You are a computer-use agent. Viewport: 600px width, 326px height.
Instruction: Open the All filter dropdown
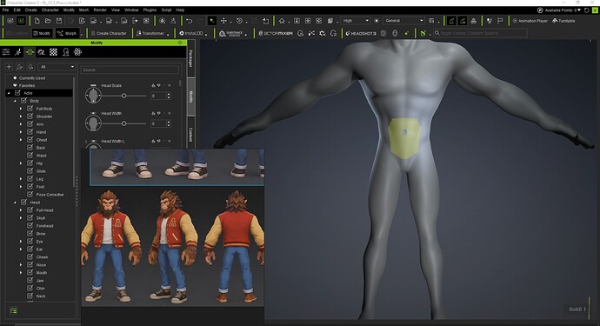57,67
